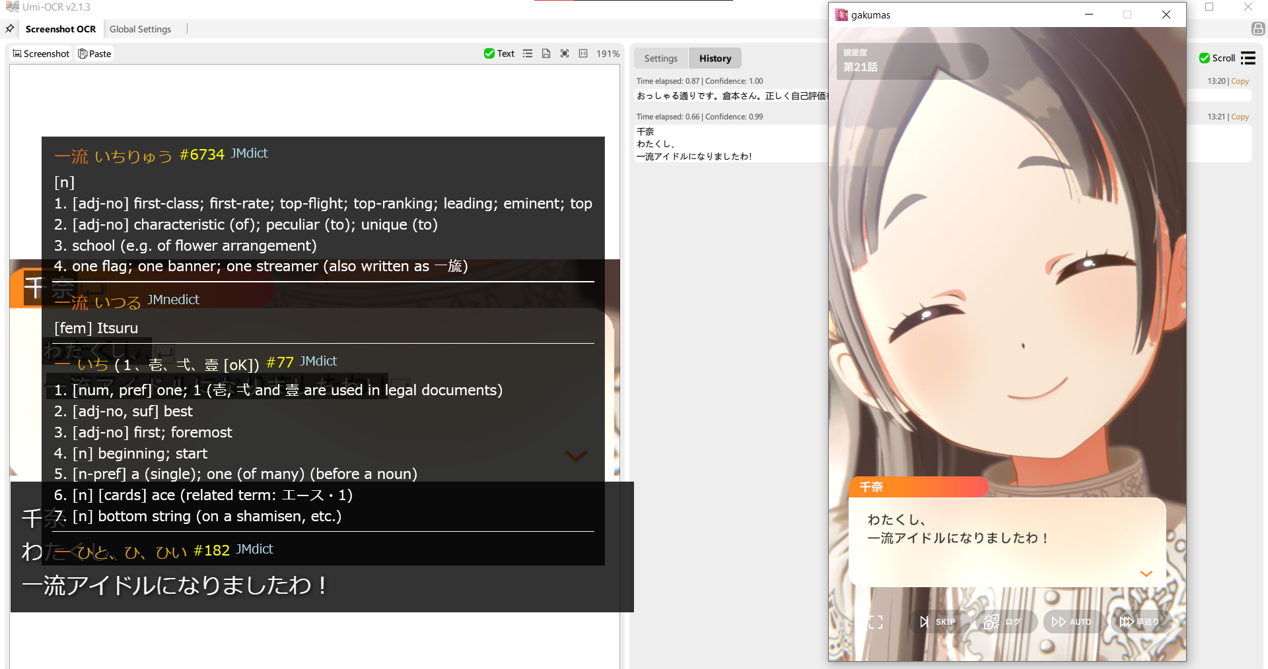
Task: Toggle the fullscreen bracket icon in gakumas
Action: [876, 622]
